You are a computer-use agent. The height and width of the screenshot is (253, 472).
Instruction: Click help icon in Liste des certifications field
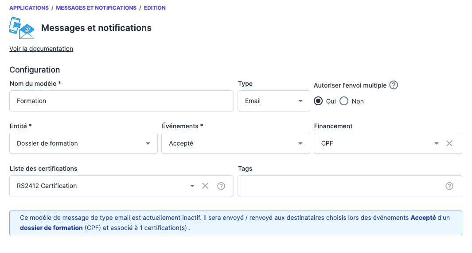pos(221,186)
